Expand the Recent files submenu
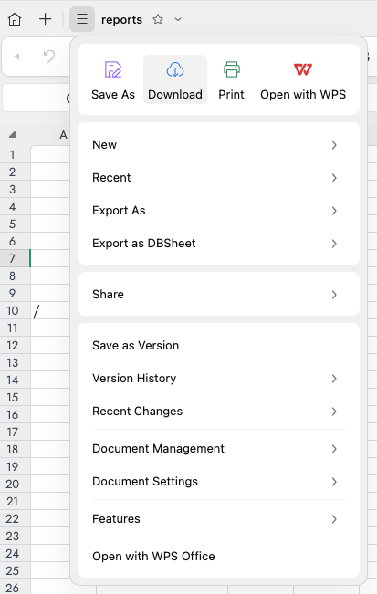Screen dimensions: 377x594 (218, 178)
